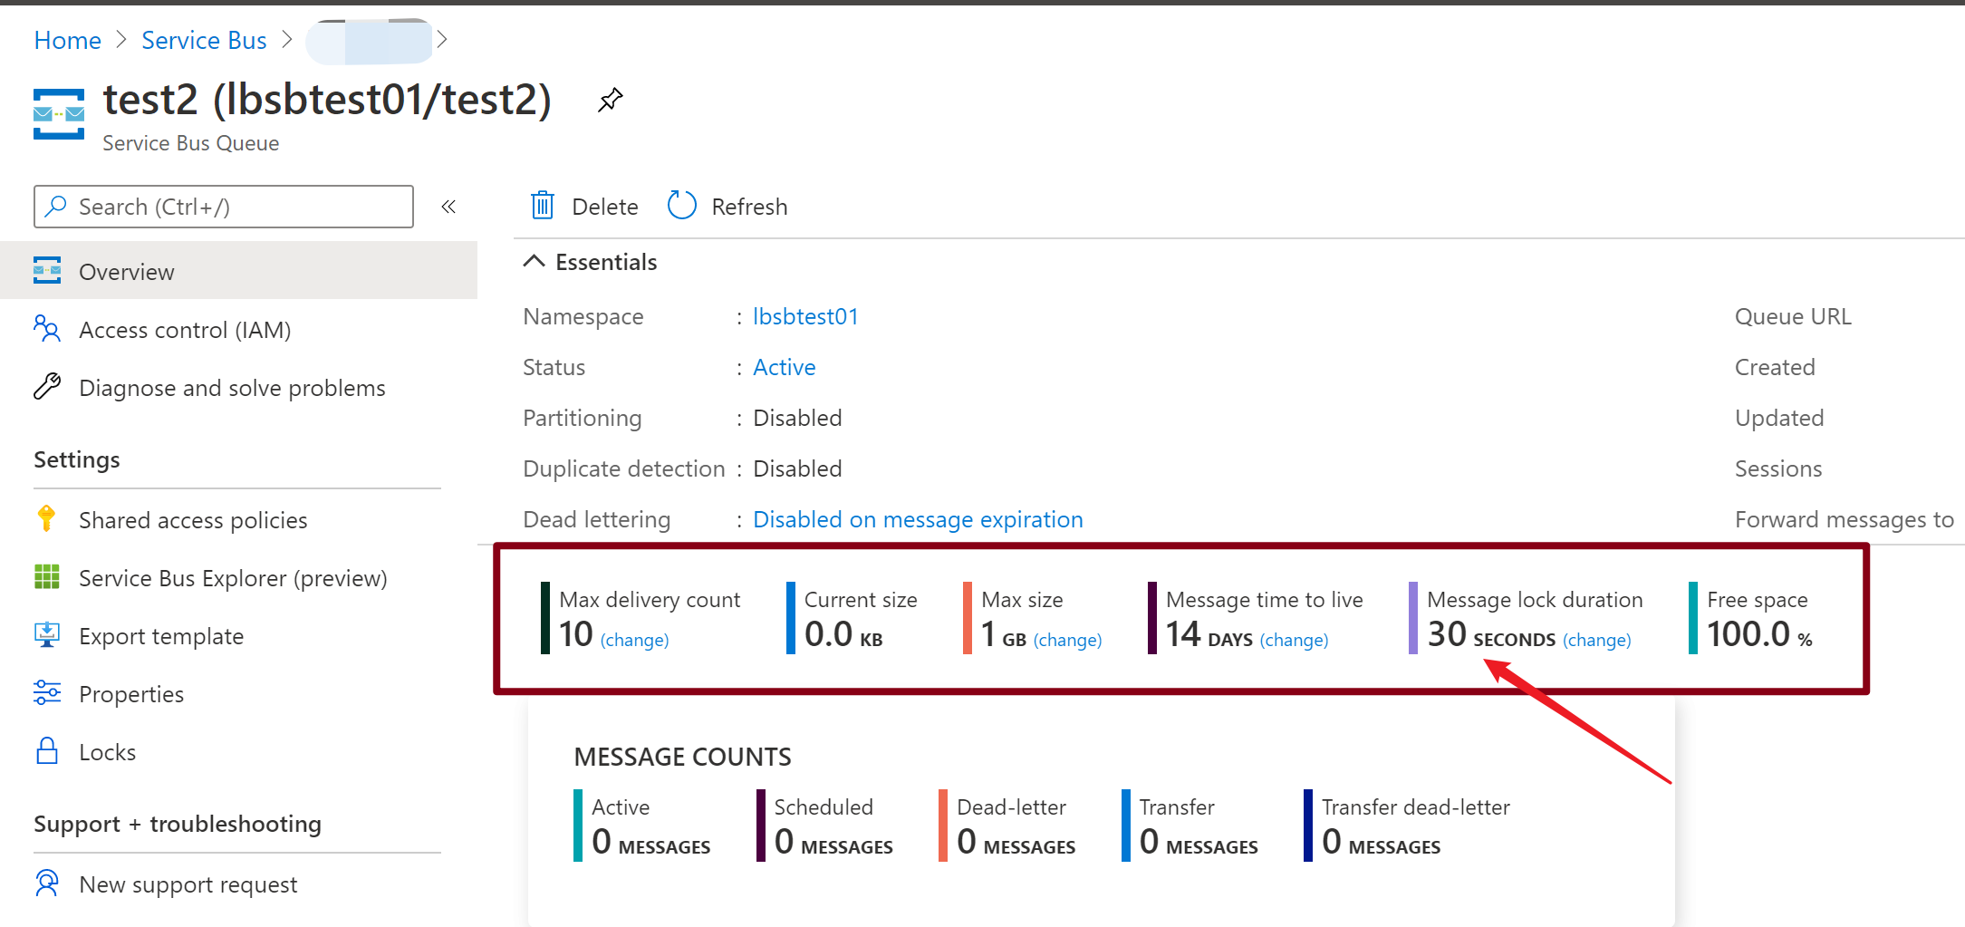The height and width of the screenshot is (927, 1965).
Task: Click the New support request icon
Action: click(47, 884)
